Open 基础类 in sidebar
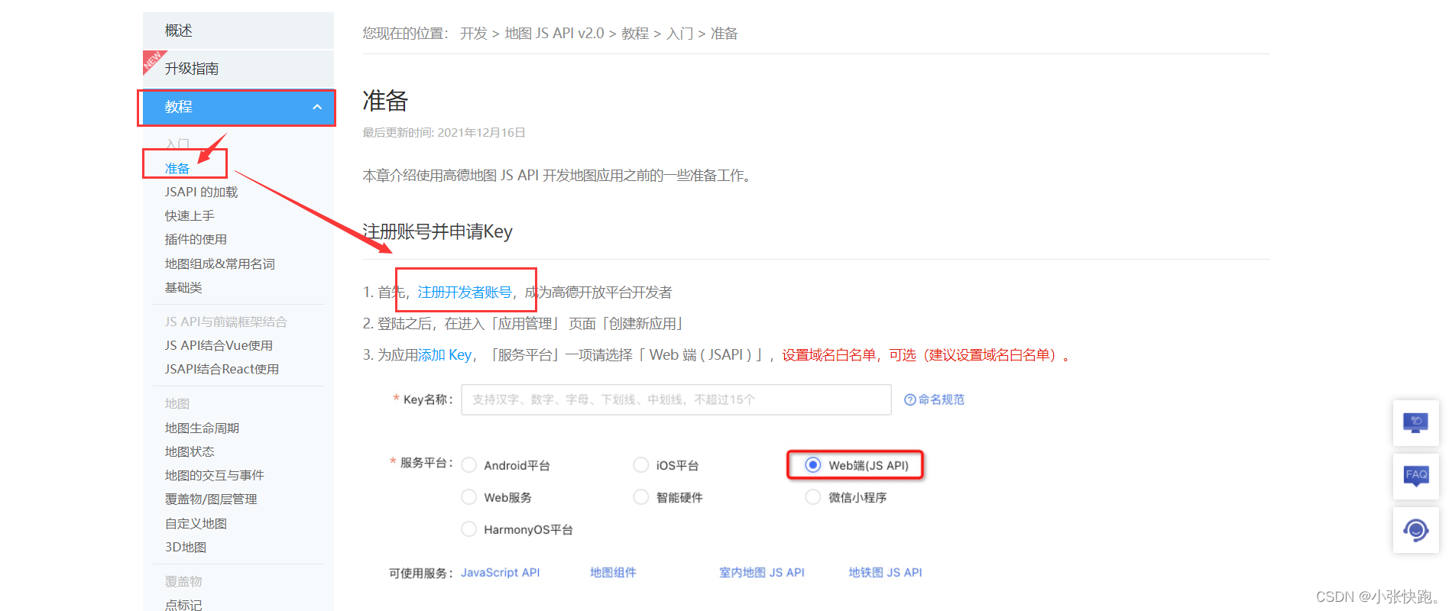Screen dimensions: 1449x611 click(183, 288)
